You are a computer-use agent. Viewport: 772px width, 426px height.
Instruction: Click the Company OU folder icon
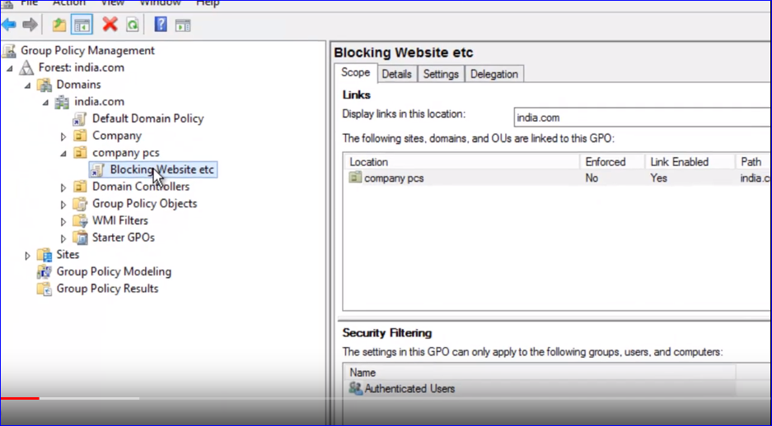80,136
